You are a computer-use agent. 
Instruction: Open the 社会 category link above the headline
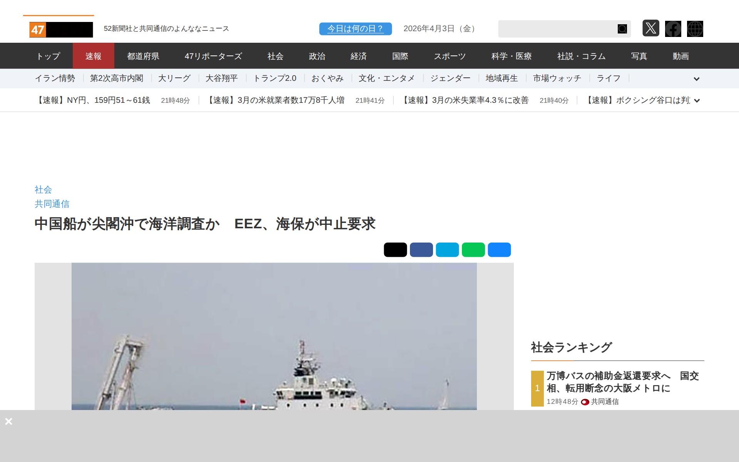coord(43,189)
